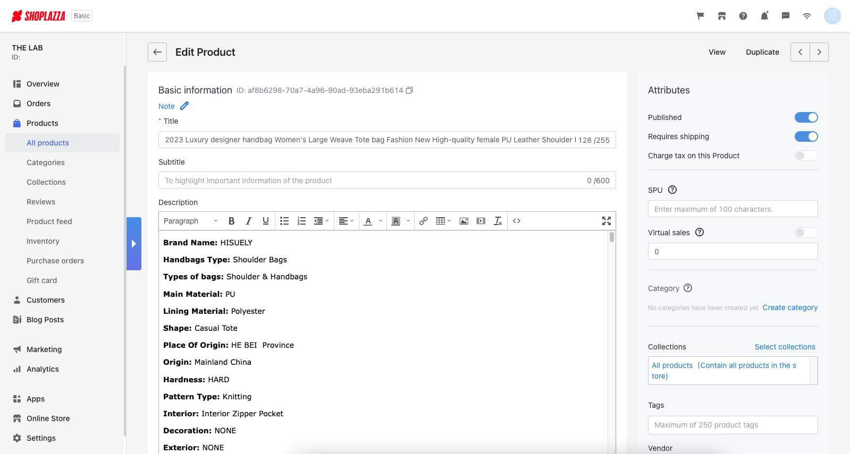Click the Italic formatting icon
The height and width of the screenshot is (454, 850).
(x=248, y=221)
